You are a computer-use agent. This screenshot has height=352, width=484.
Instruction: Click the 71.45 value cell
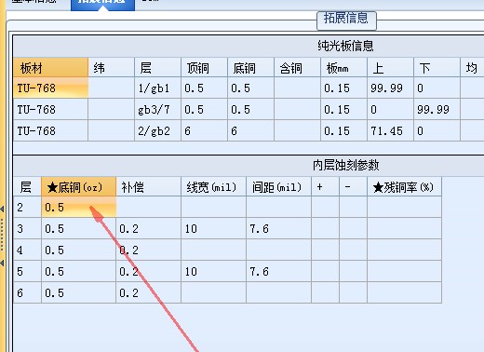[390, 131]
